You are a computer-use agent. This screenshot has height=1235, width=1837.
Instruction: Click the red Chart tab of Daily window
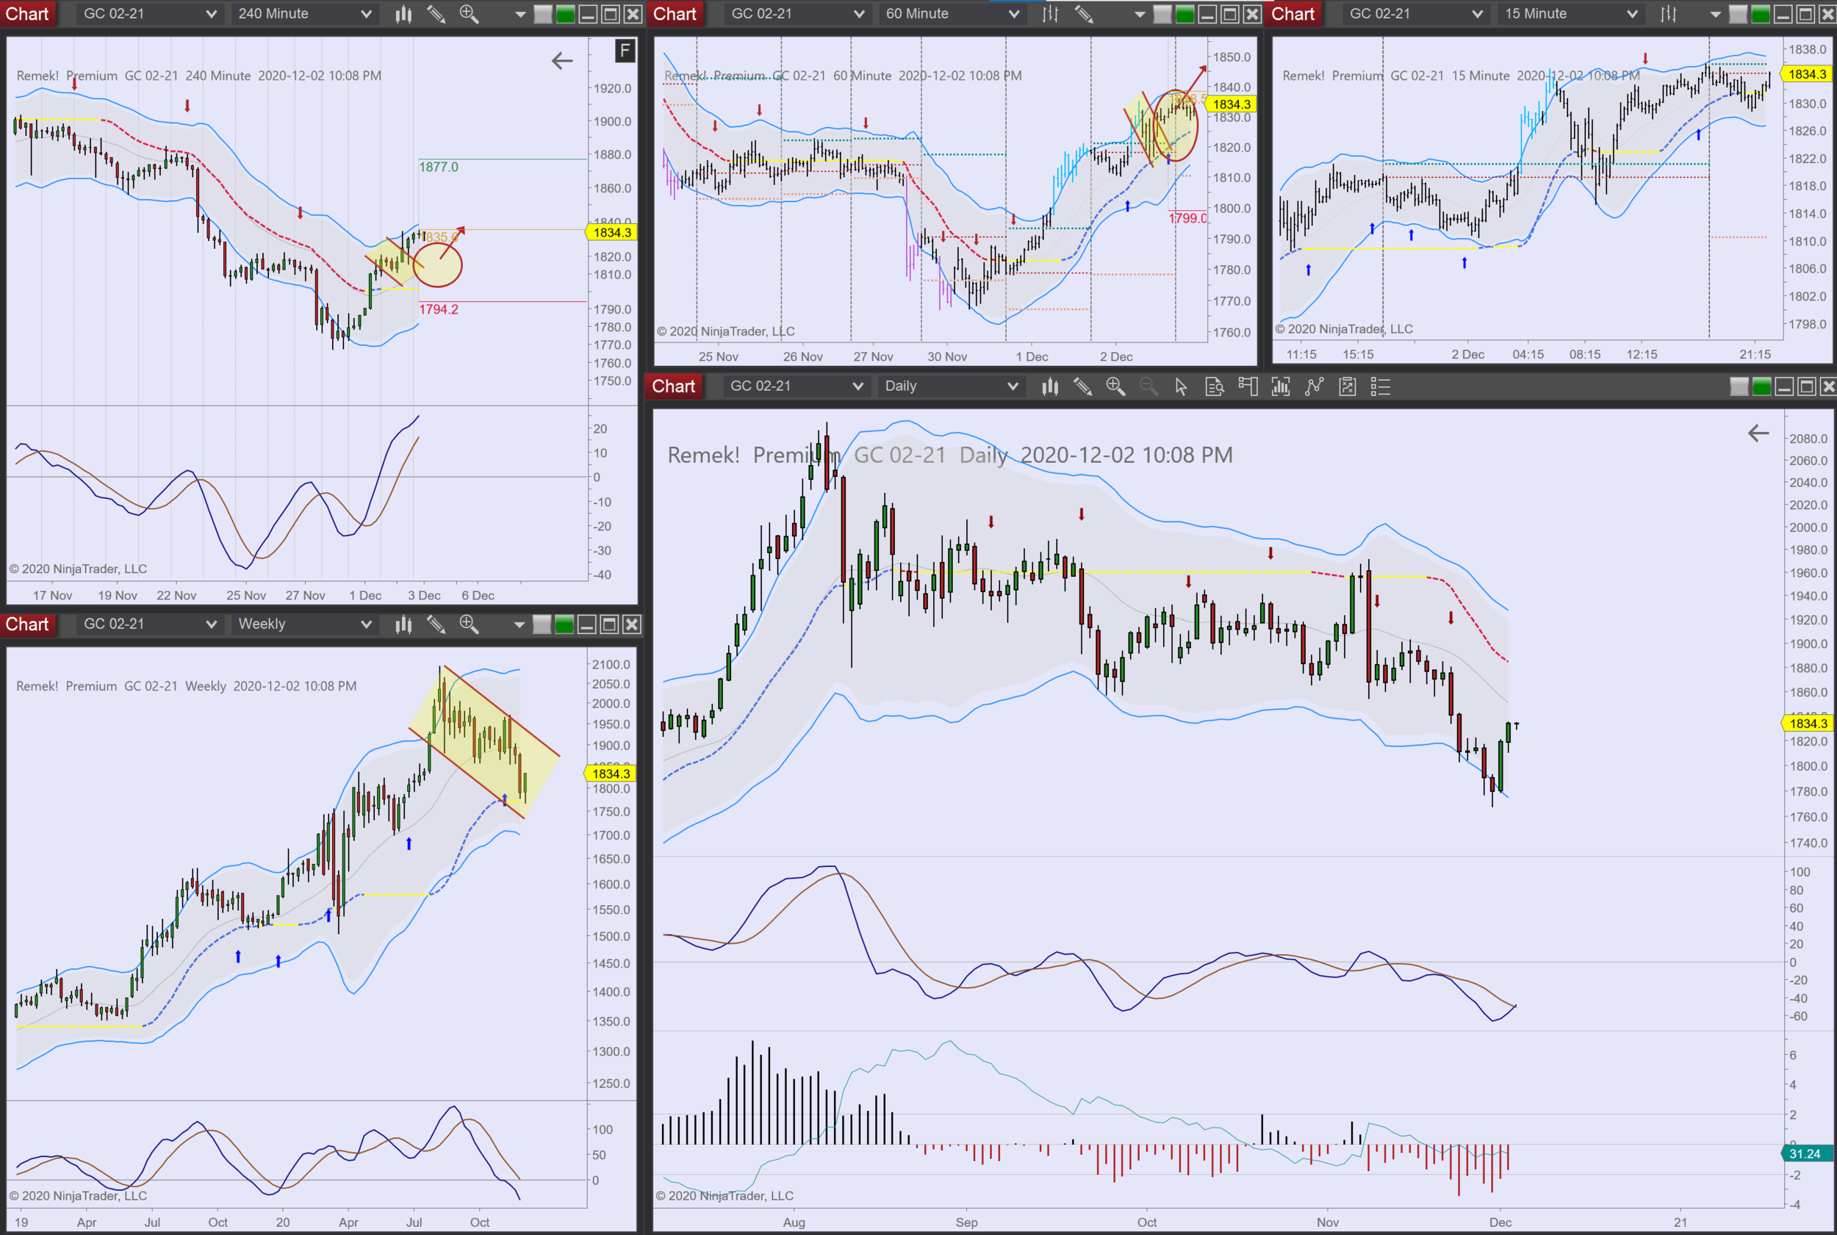point(674,386)
